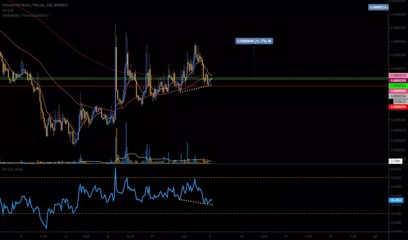Select the red horizontal support line
408x240 pixels.
pyautogui.click(x=194, y=86)
